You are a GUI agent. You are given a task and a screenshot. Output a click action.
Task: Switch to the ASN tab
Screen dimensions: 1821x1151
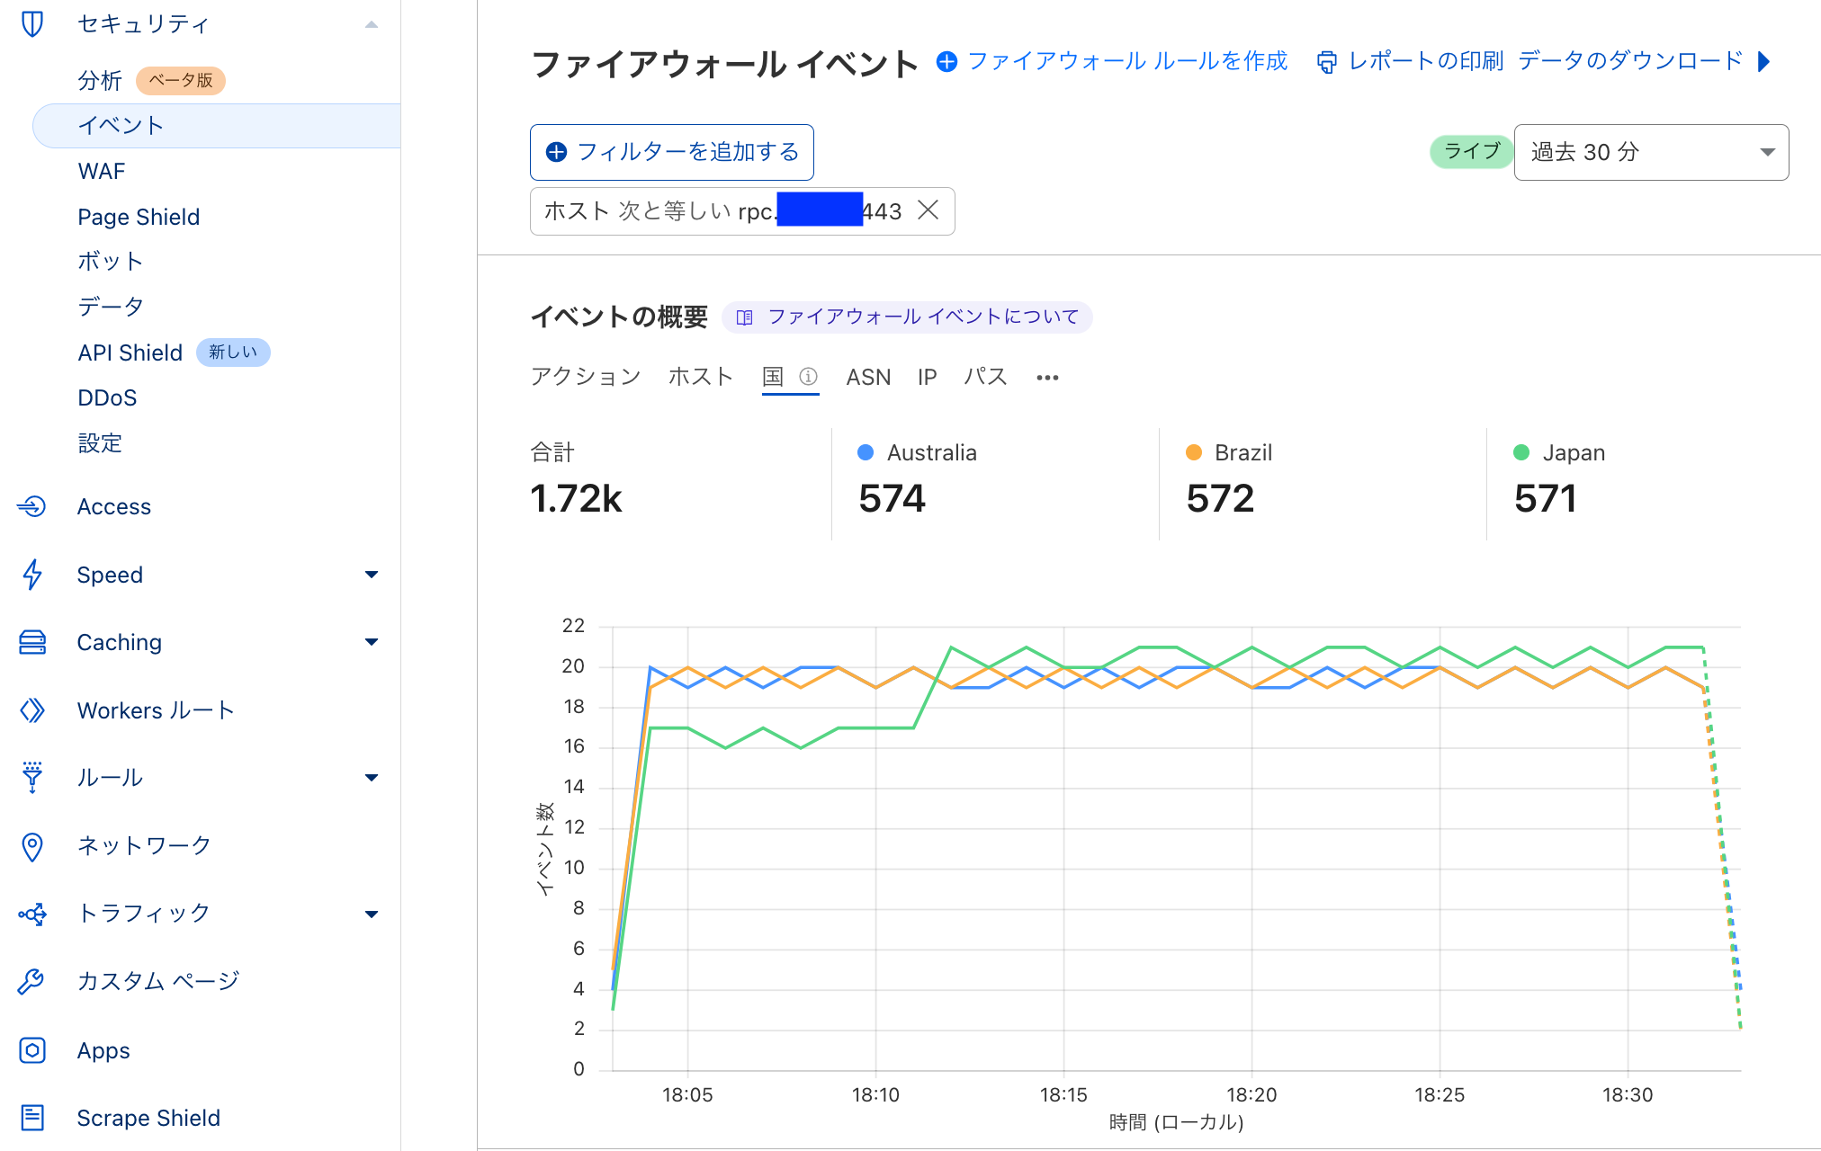(867, 377)
